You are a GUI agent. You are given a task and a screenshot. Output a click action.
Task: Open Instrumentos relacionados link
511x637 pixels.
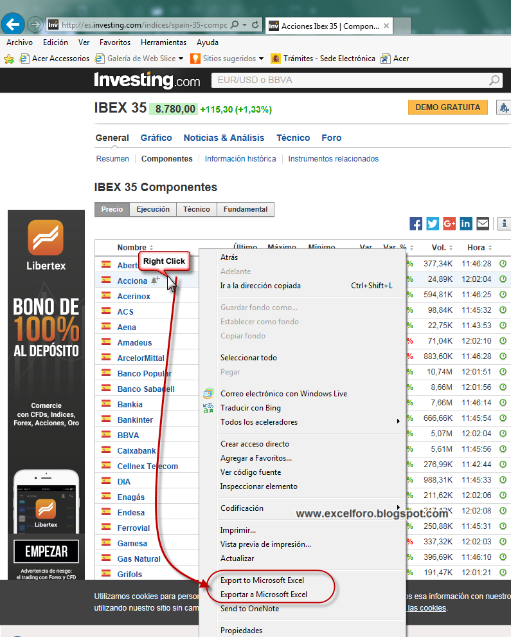333,159
